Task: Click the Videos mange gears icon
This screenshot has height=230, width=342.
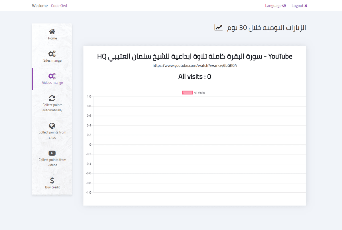Action: click(52, 76)
